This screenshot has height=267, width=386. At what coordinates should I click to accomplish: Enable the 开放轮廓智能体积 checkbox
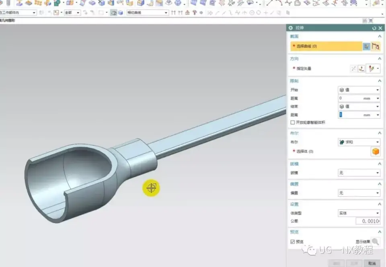coord(292,122)
